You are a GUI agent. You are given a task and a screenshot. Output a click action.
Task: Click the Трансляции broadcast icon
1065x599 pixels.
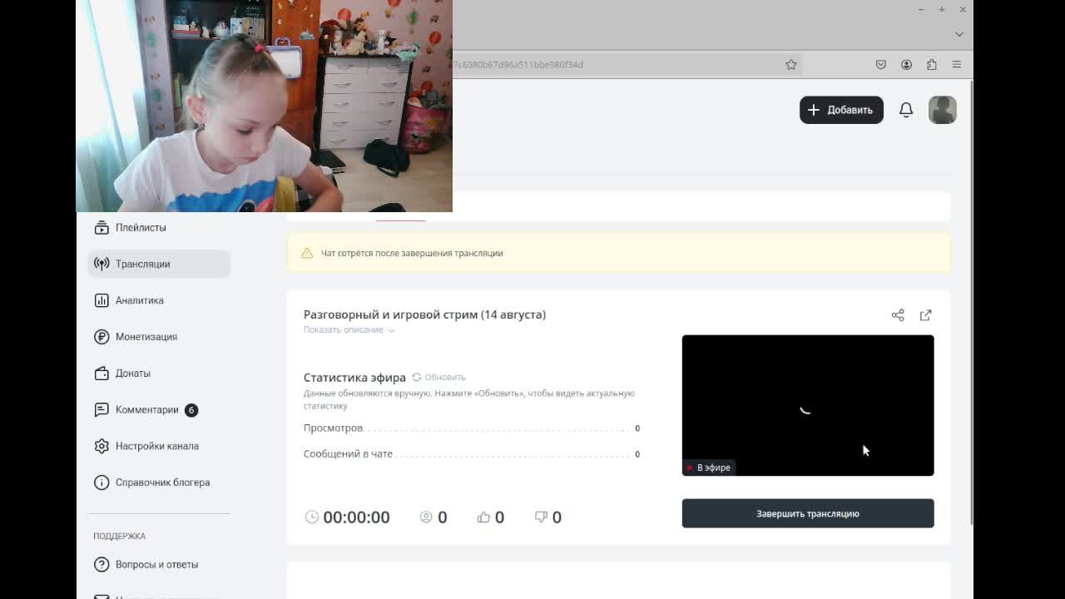[102, 264]
